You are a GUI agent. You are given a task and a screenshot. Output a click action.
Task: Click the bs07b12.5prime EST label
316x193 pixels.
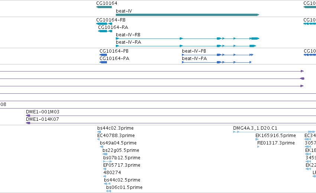(122, 158)
